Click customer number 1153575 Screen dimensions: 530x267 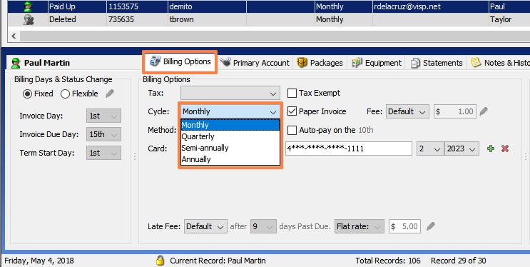click(x=137, y=6)
